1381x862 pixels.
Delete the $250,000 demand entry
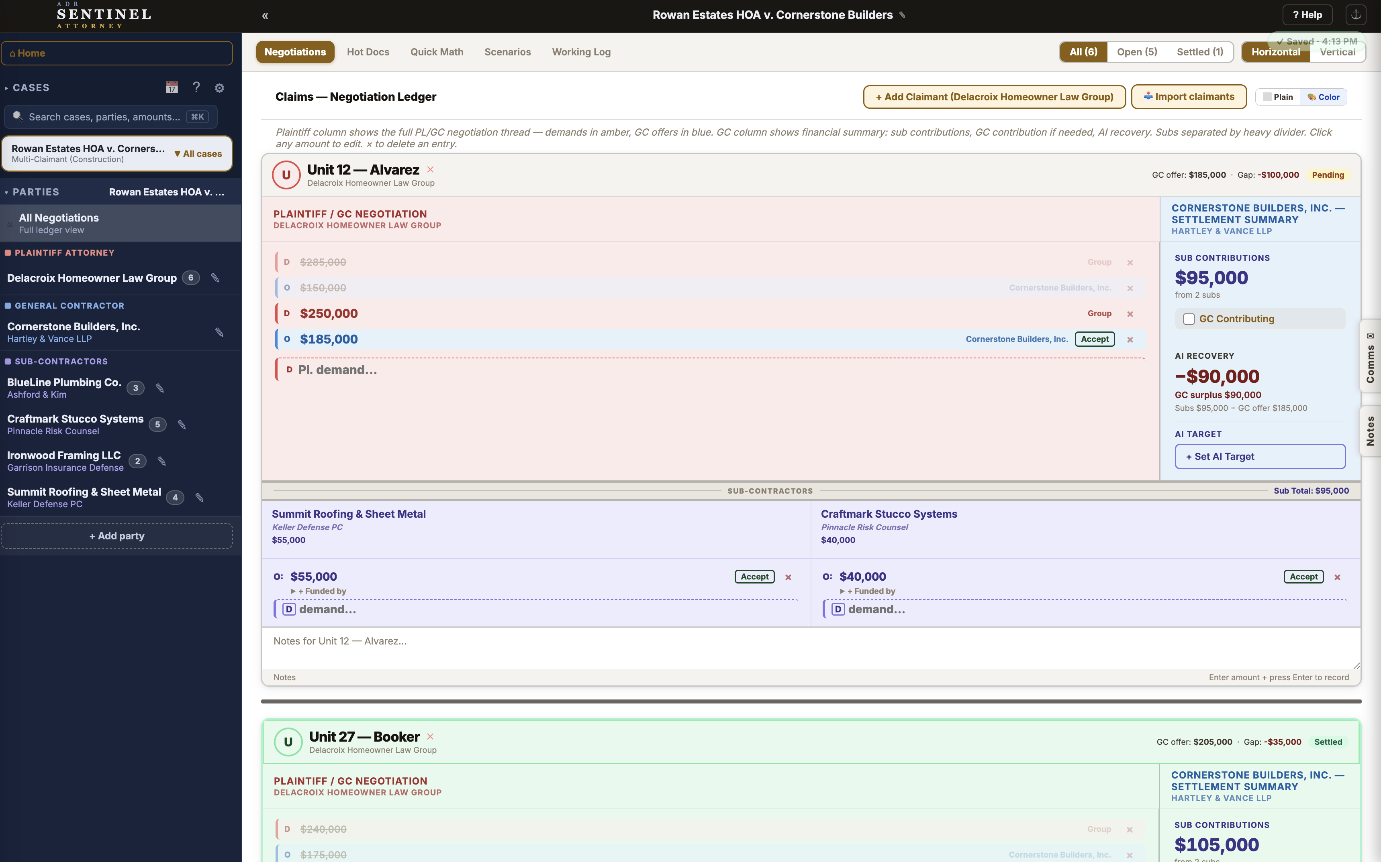coord(1130,314)
